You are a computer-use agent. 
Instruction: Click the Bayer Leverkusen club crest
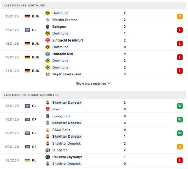point(48,74)
